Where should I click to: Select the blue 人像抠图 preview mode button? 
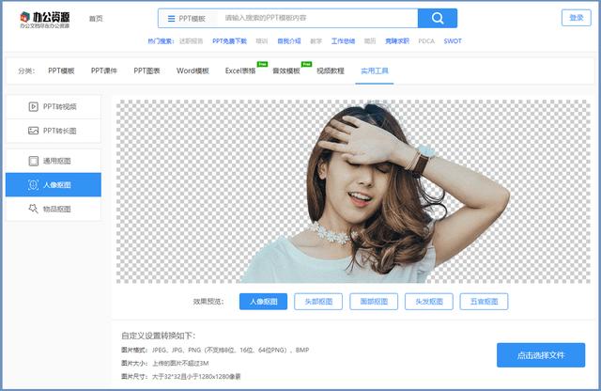coord(263,302)
